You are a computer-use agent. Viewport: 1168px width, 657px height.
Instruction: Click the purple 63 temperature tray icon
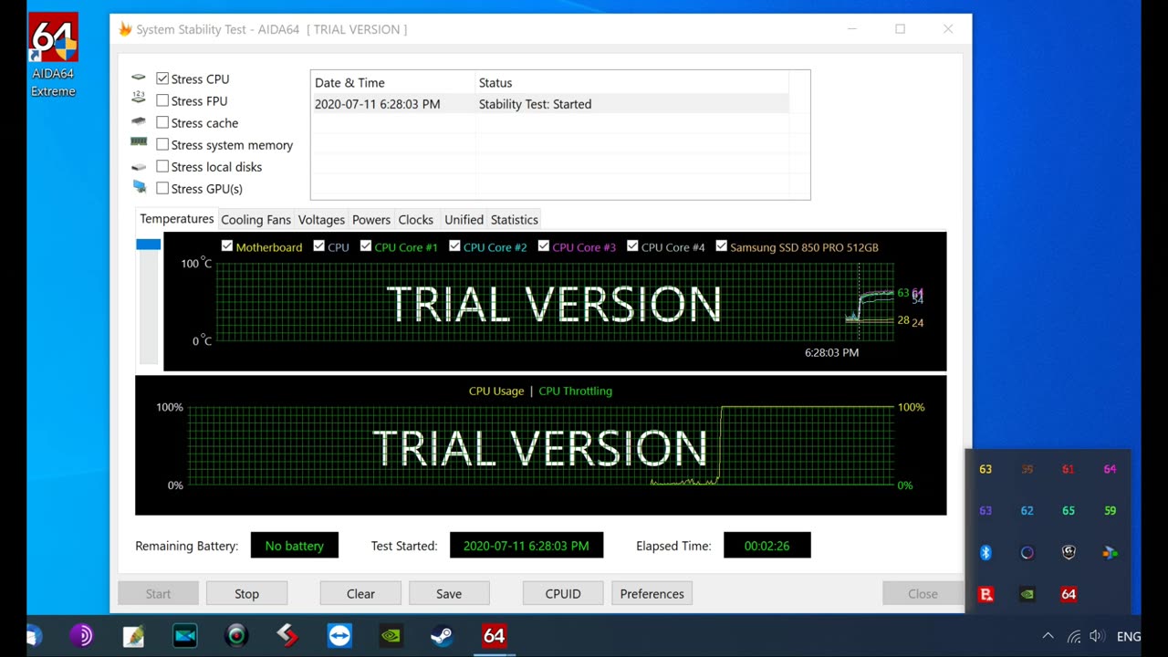point(985,511)
